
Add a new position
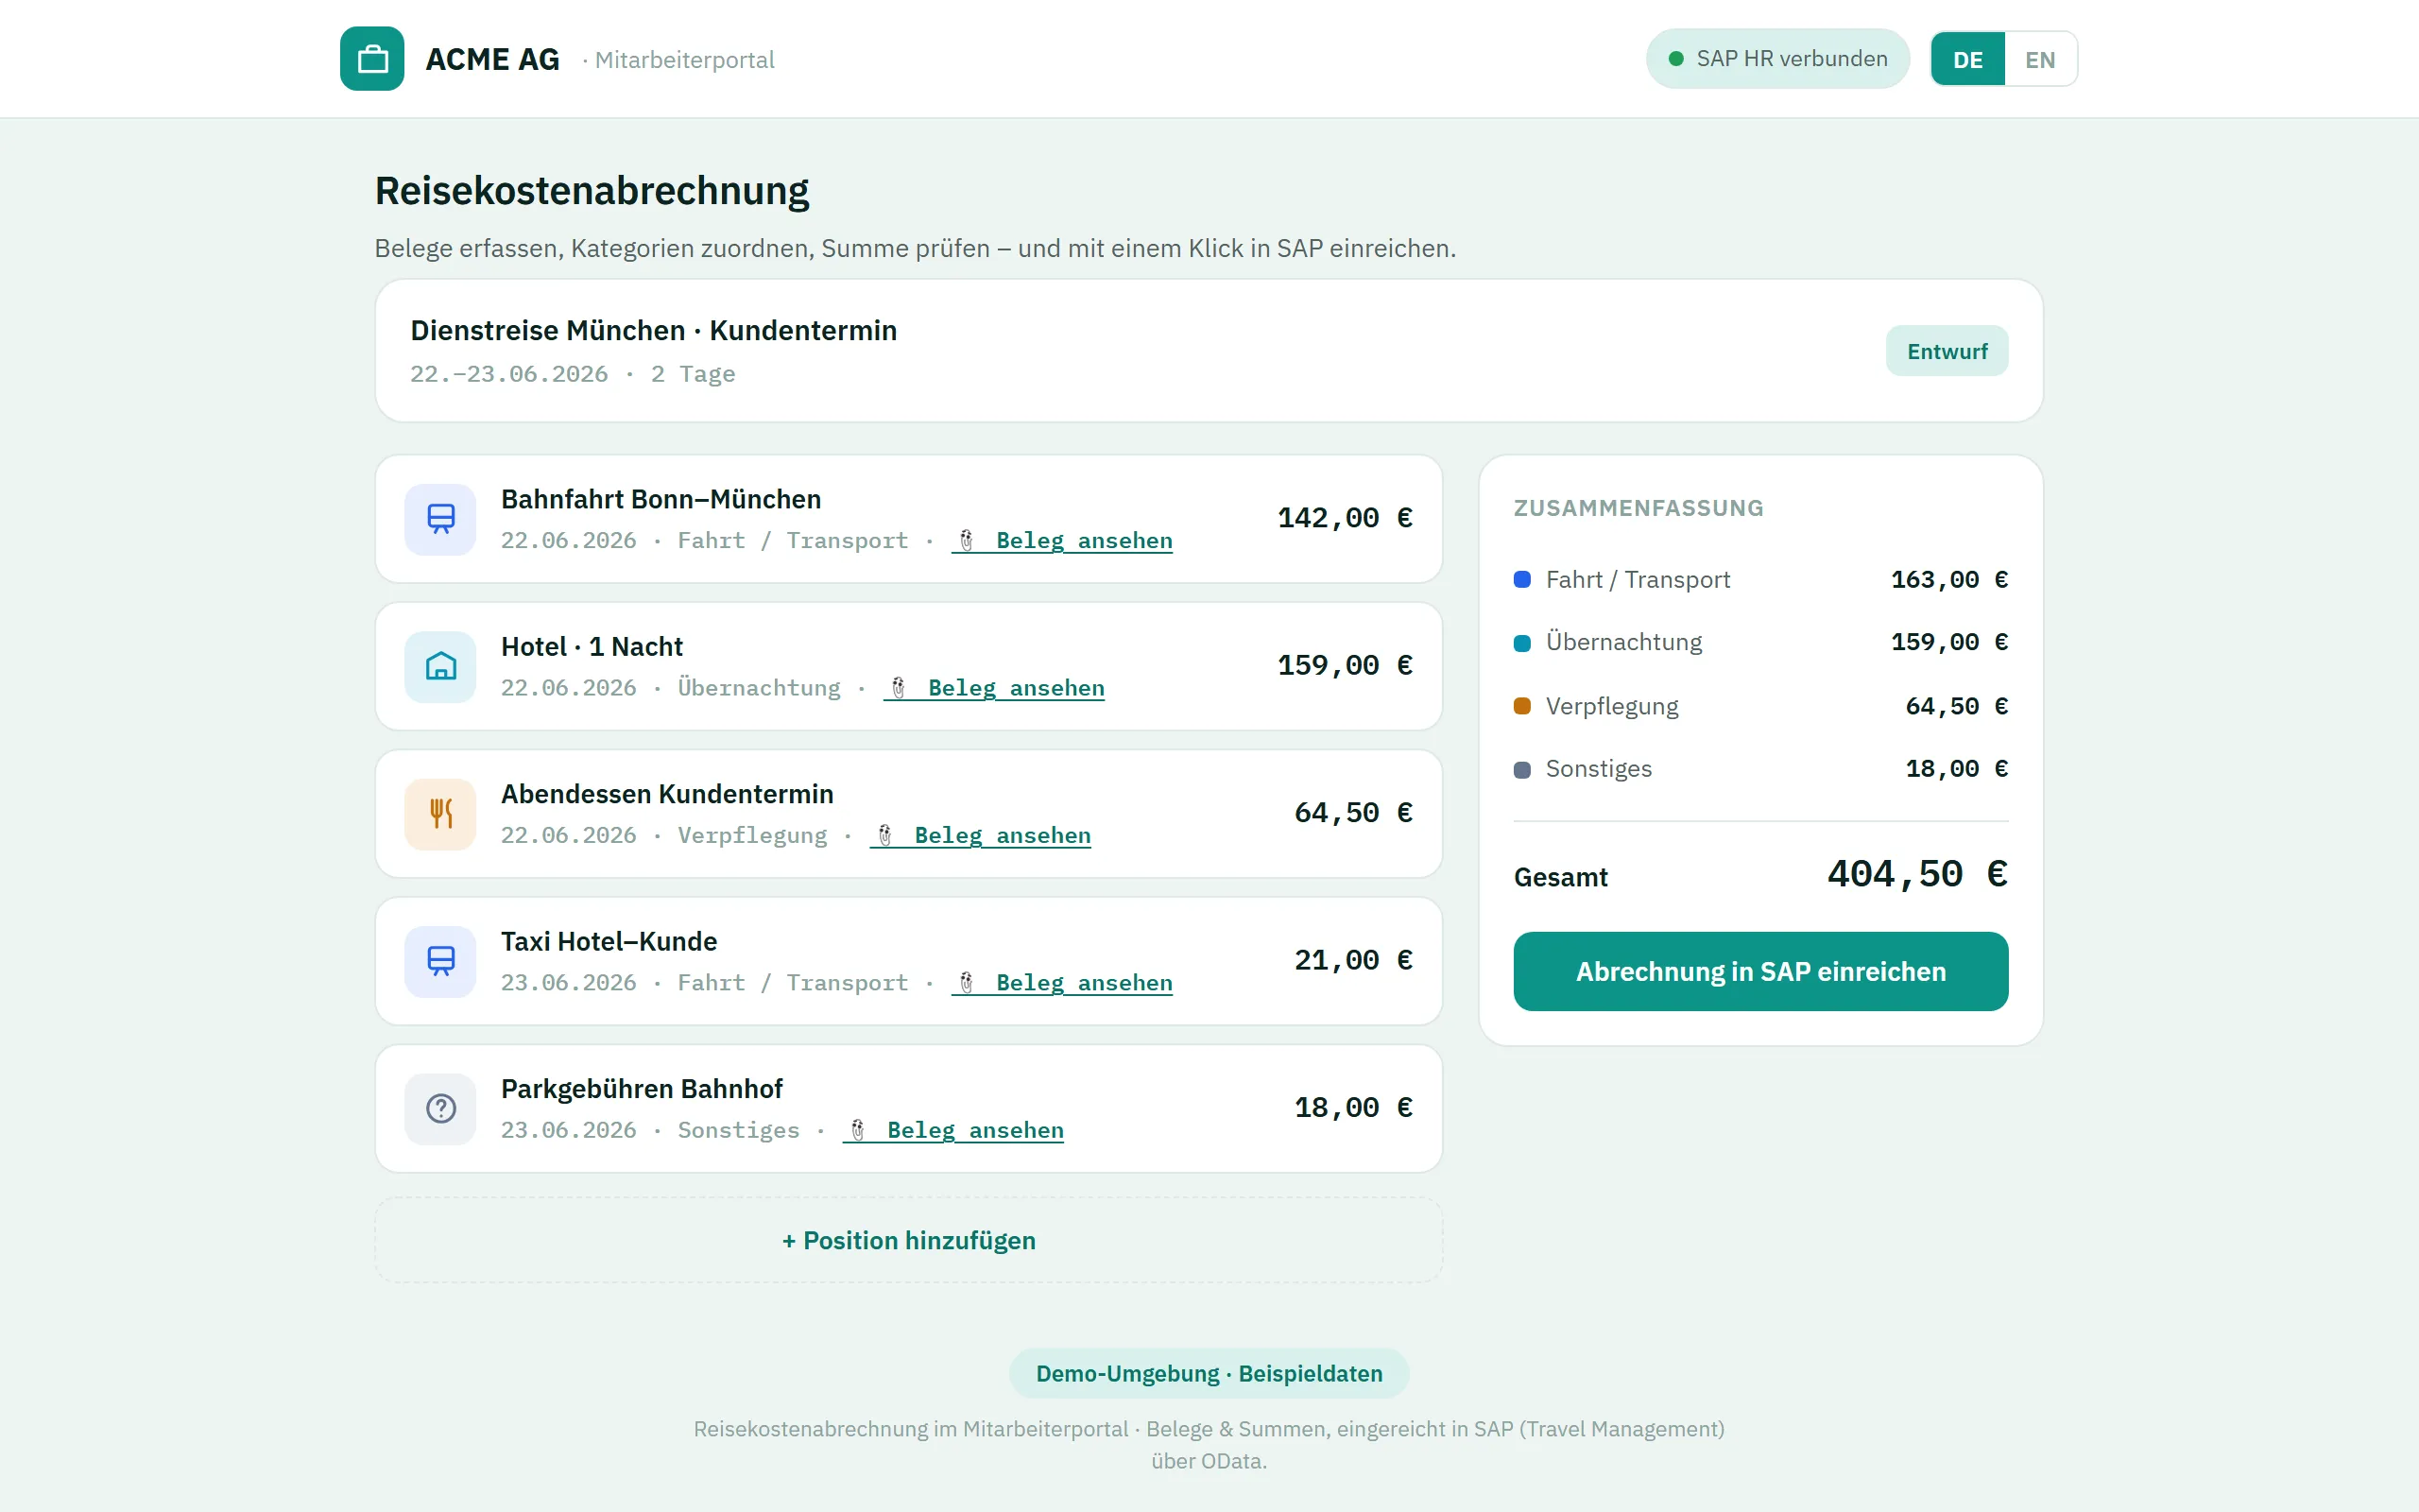tap(909, 1240)
